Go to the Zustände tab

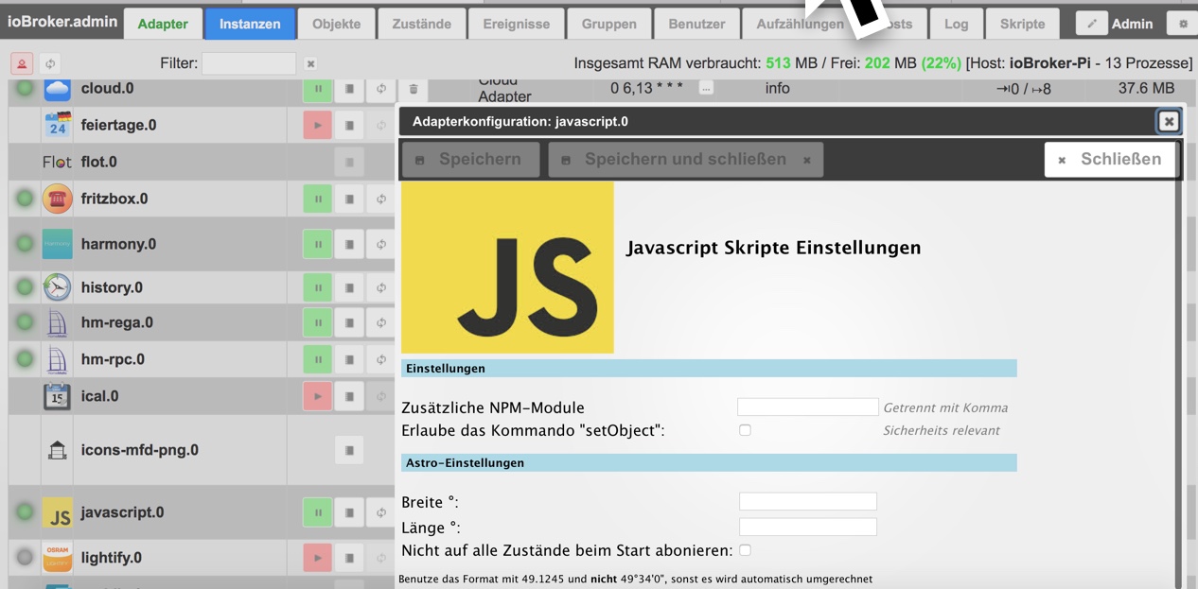coord(421,24)
